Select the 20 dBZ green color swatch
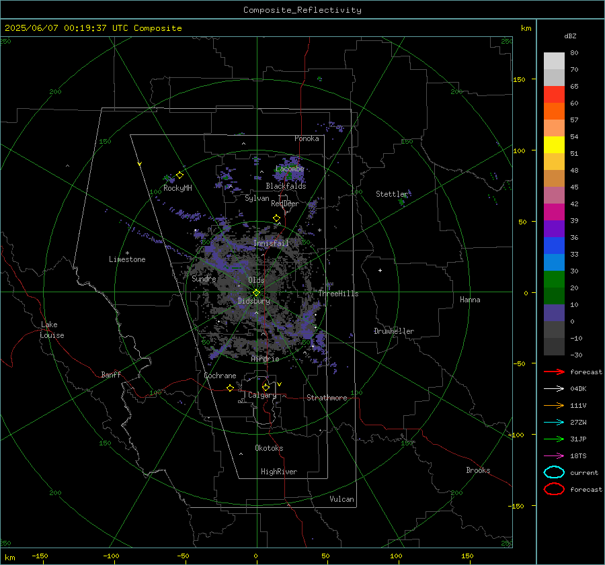Viewport: 605px width, 565px height. click(554, 279)
